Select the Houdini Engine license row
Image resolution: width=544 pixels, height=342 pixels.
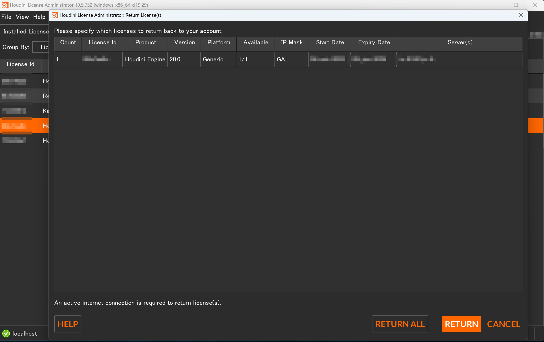coord(288,59)
